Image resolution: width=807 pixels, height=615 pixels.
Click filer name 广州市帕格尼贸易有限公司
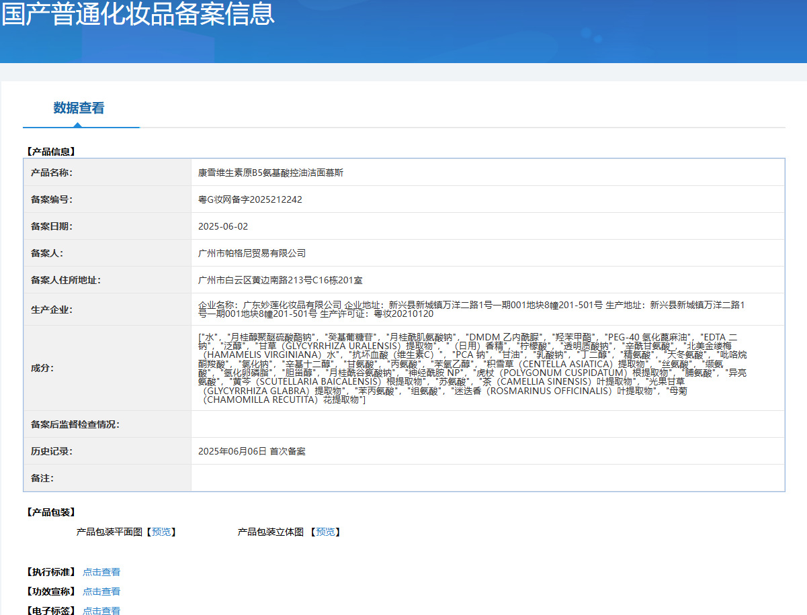click(252, 253)
